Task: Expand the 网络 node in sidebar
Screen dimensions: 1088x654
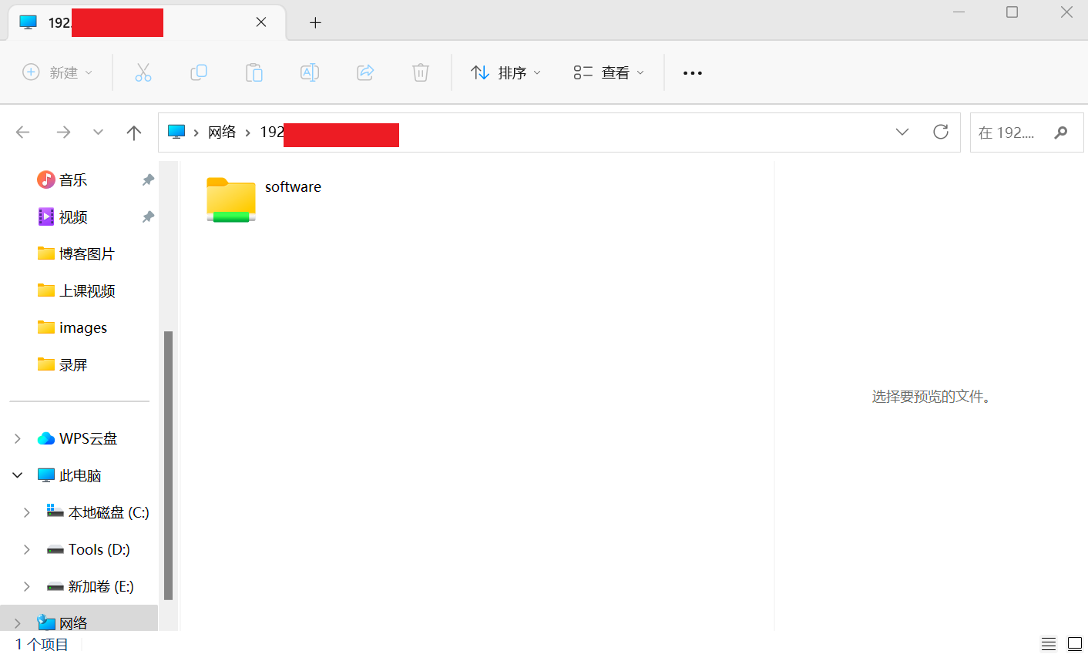Action: (17, 623)
